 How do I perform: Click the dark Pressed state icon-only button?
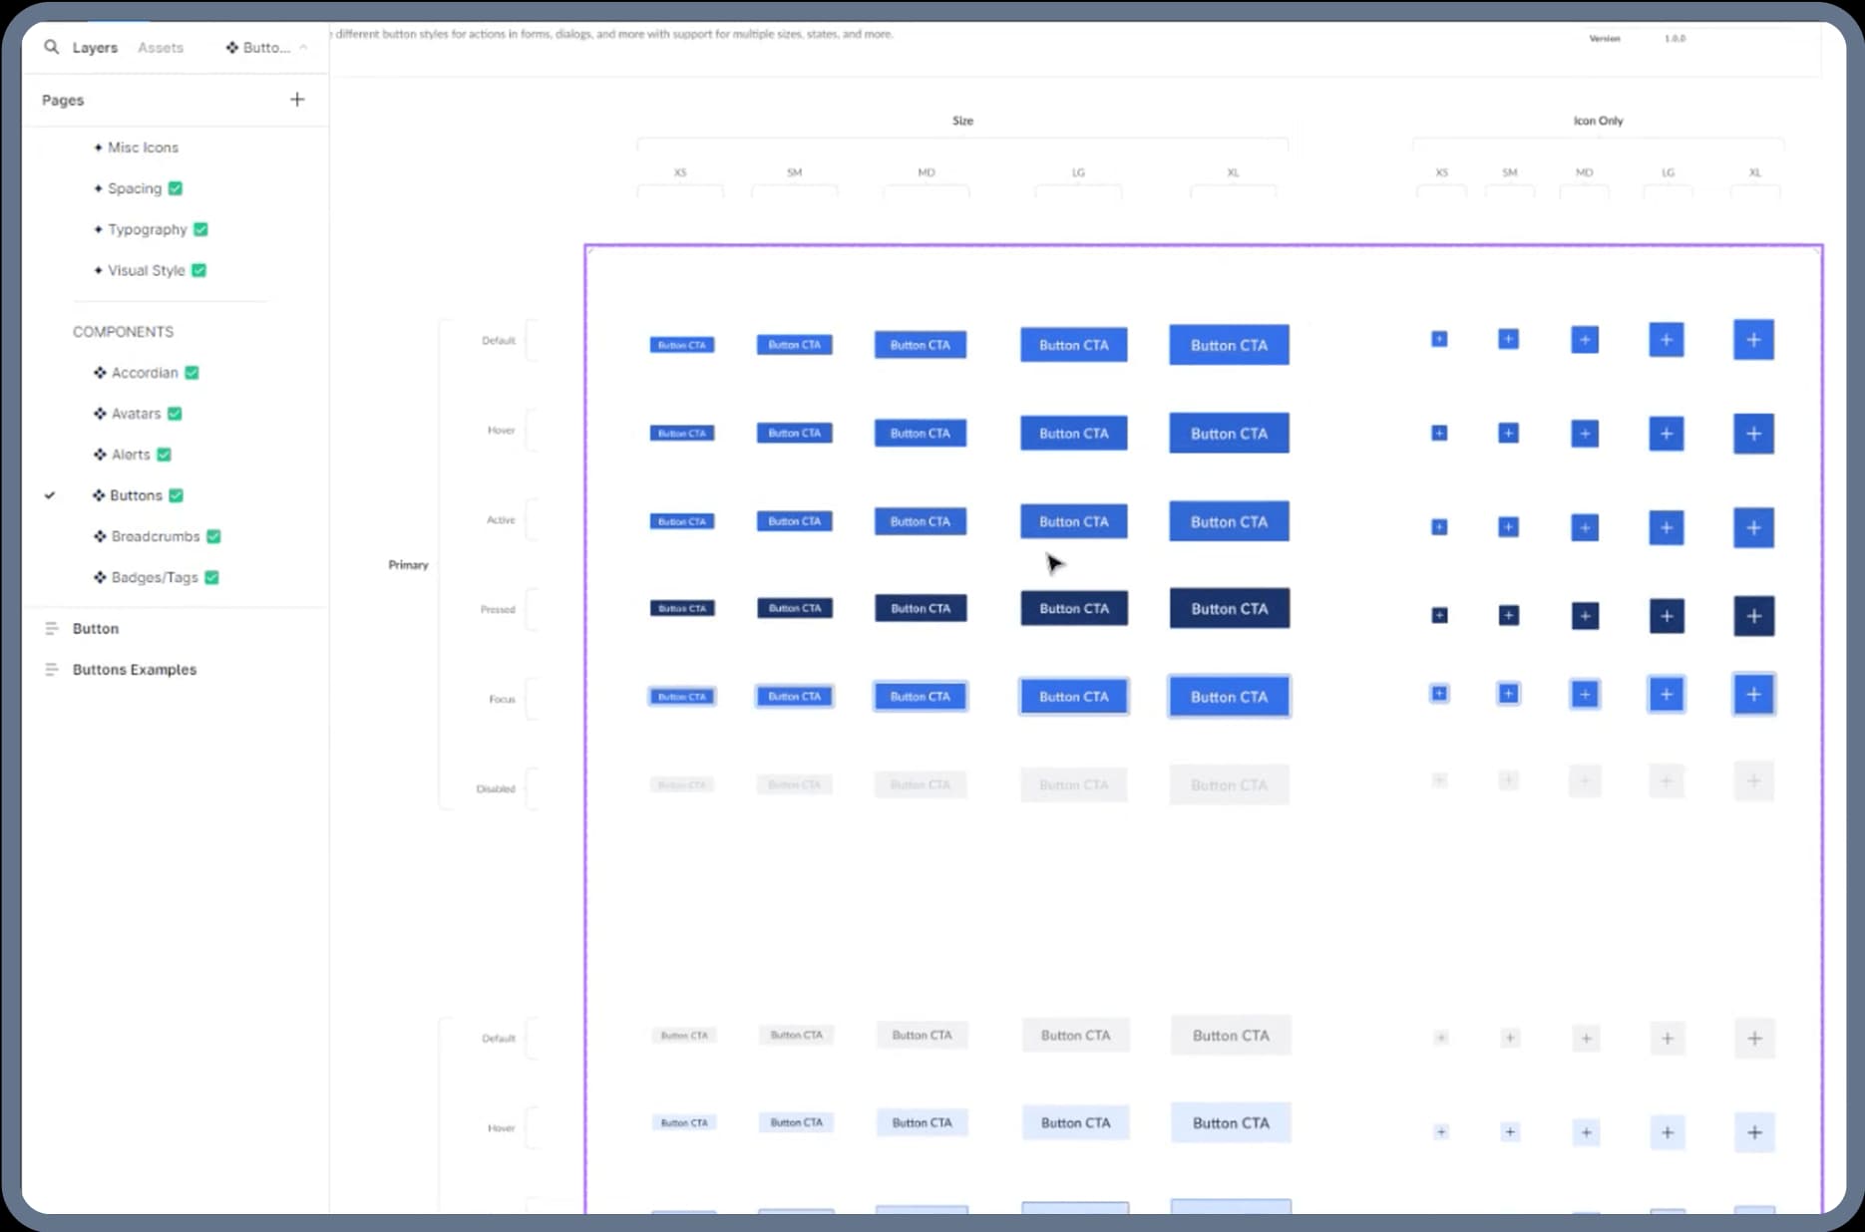coord(1753,616)
